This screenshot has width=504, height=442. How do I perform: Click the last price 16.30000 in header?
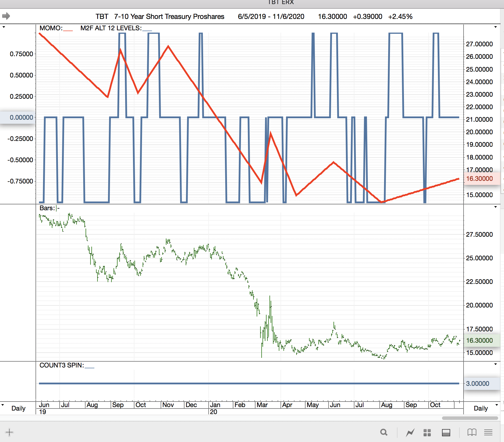333,17
